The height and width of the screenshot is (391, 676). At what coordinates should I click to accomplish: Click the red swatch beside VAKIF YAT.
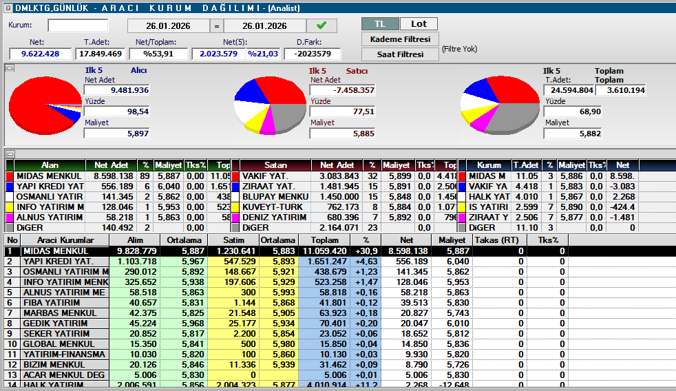pyautogui.click(x=235, y=176)
